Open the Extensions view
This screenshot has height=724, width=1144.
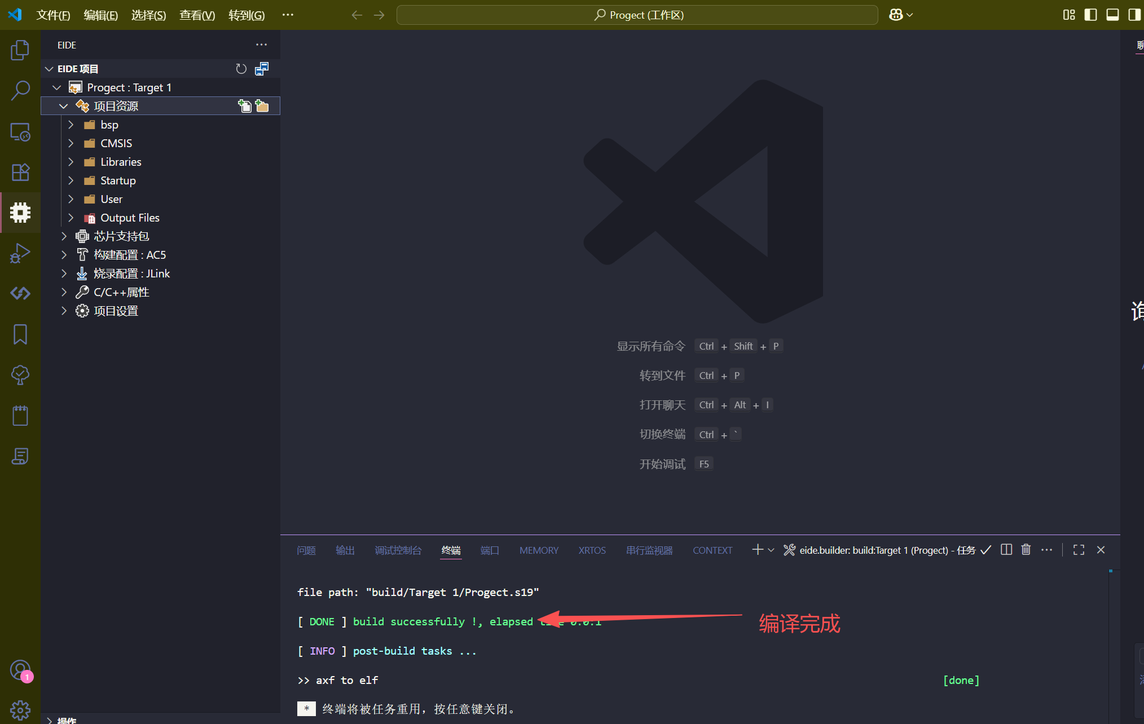tap(20, 172)
